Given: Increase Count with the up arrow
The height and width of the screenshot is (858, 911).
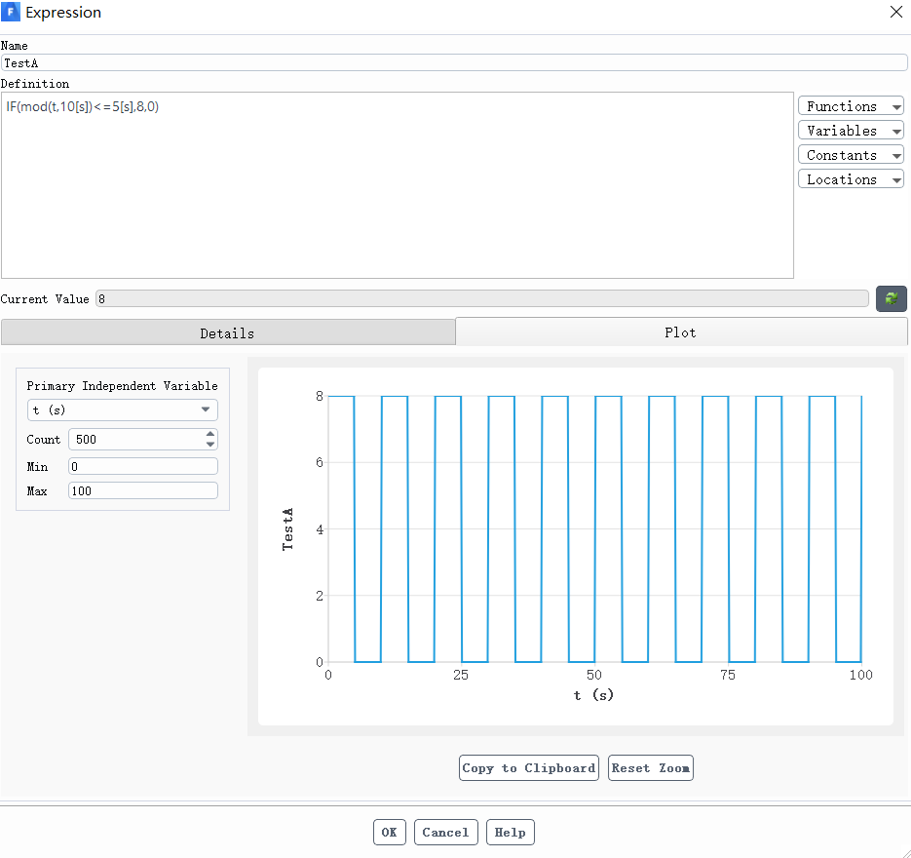Looking at the screenshot, I should click(210, 434).
